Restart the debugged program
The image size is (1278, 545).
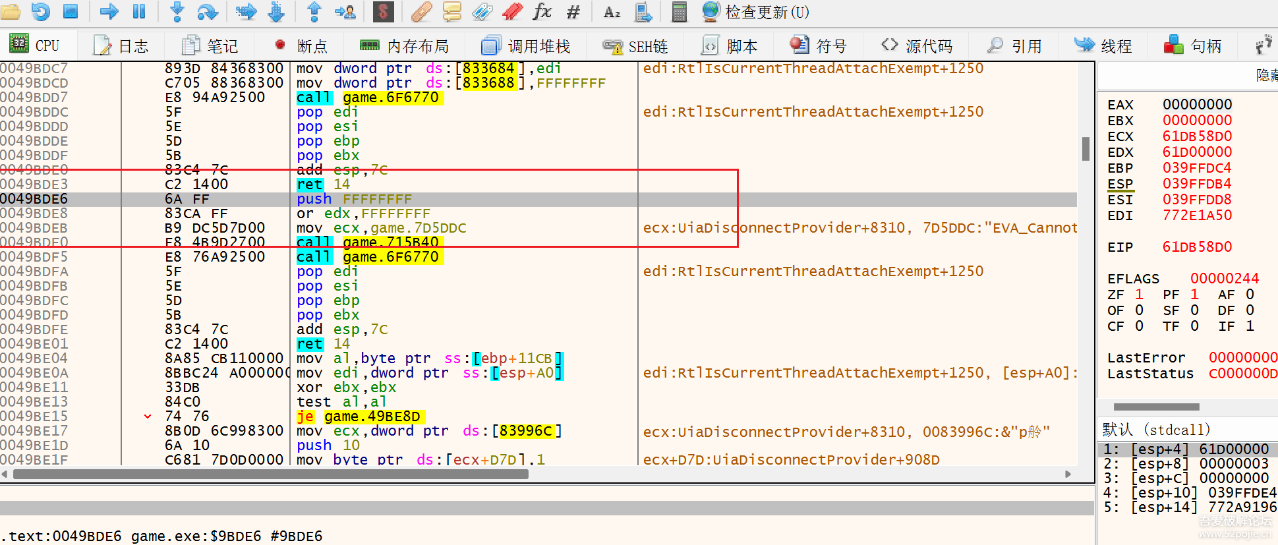41,11
